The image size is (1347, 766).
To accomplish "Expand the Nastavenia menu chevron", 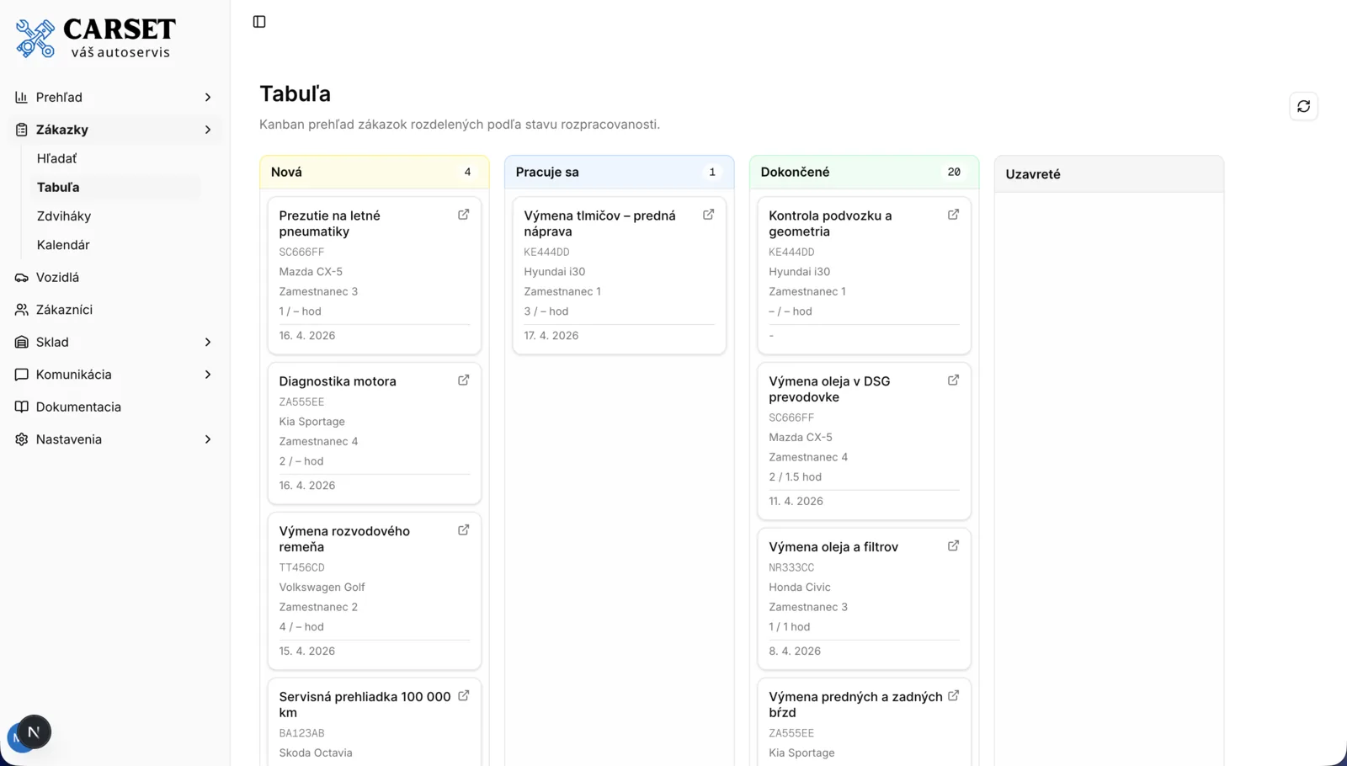I will (208, 439).
